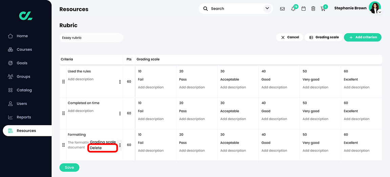
Task: Click the Home house icon
Action: pos(10,36)
